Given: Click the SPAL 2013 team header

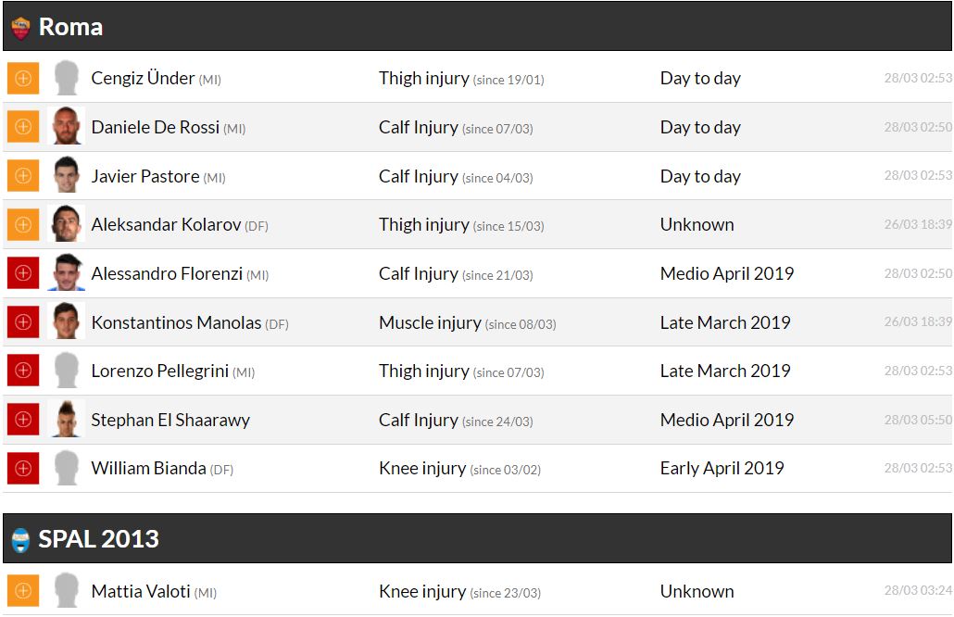Looking at the screenshot, I should [98, 539].
